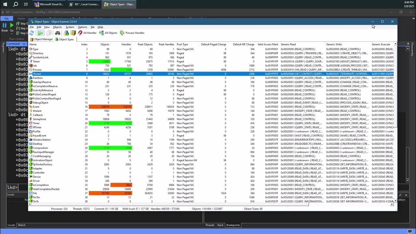Sort by the Generic Read column header
This screenshot has width=416, height=234.
tap(288, 44)
